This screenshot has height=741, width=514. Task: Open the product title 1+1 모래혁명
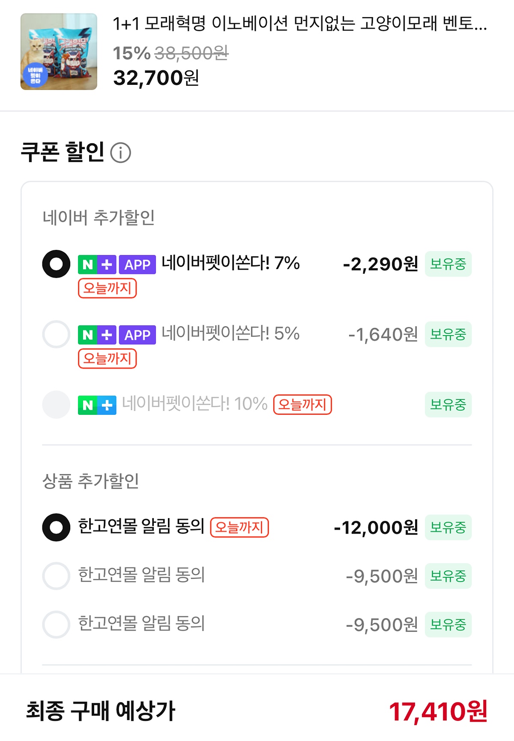pyautogui.click(x=300, y=24)
